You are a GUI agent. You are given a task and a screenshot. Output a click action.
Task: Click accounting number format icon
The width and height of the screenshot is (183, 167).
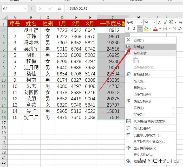point(171,22)
